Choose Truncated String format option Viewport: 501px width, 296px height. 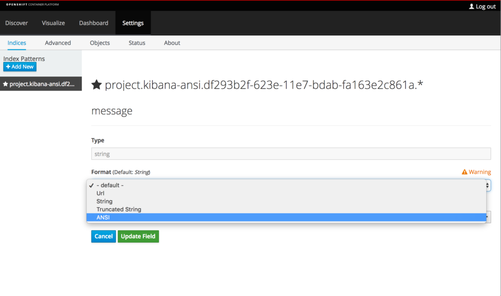286,209
